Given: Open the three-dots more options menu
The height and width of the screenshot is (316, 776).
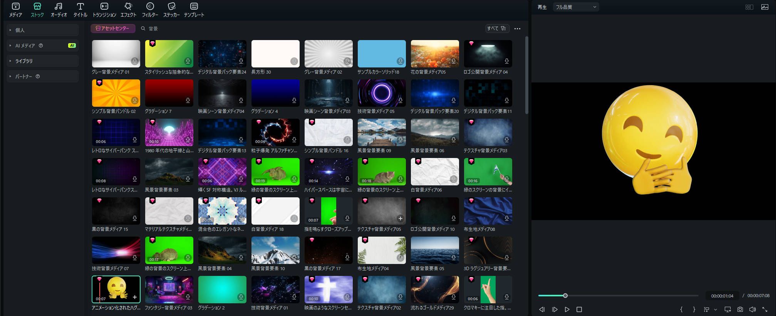Looking at the screenshot, I should coord(517,29).
